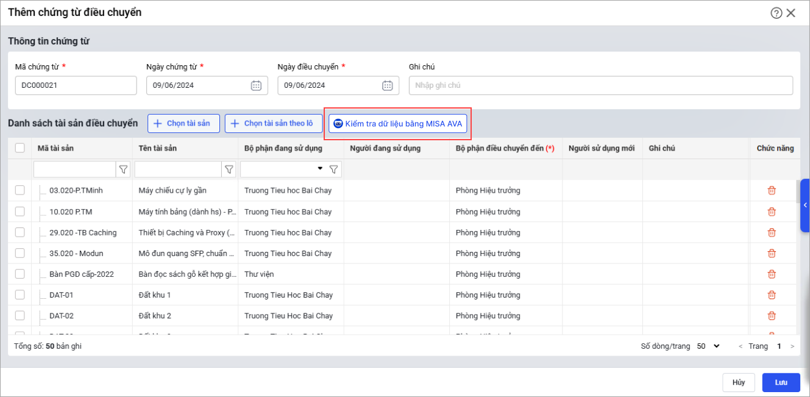The image size is (810, 397).
Task: Click Lưu to save the document
Action: coord(781,382)
